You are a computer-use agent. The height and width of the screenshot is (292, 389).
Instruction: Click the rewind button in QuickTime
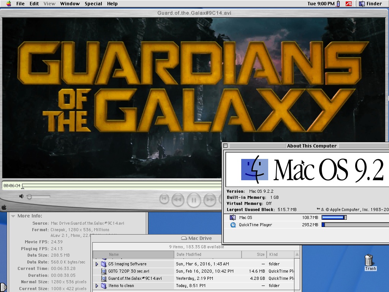tap(178, 199)
